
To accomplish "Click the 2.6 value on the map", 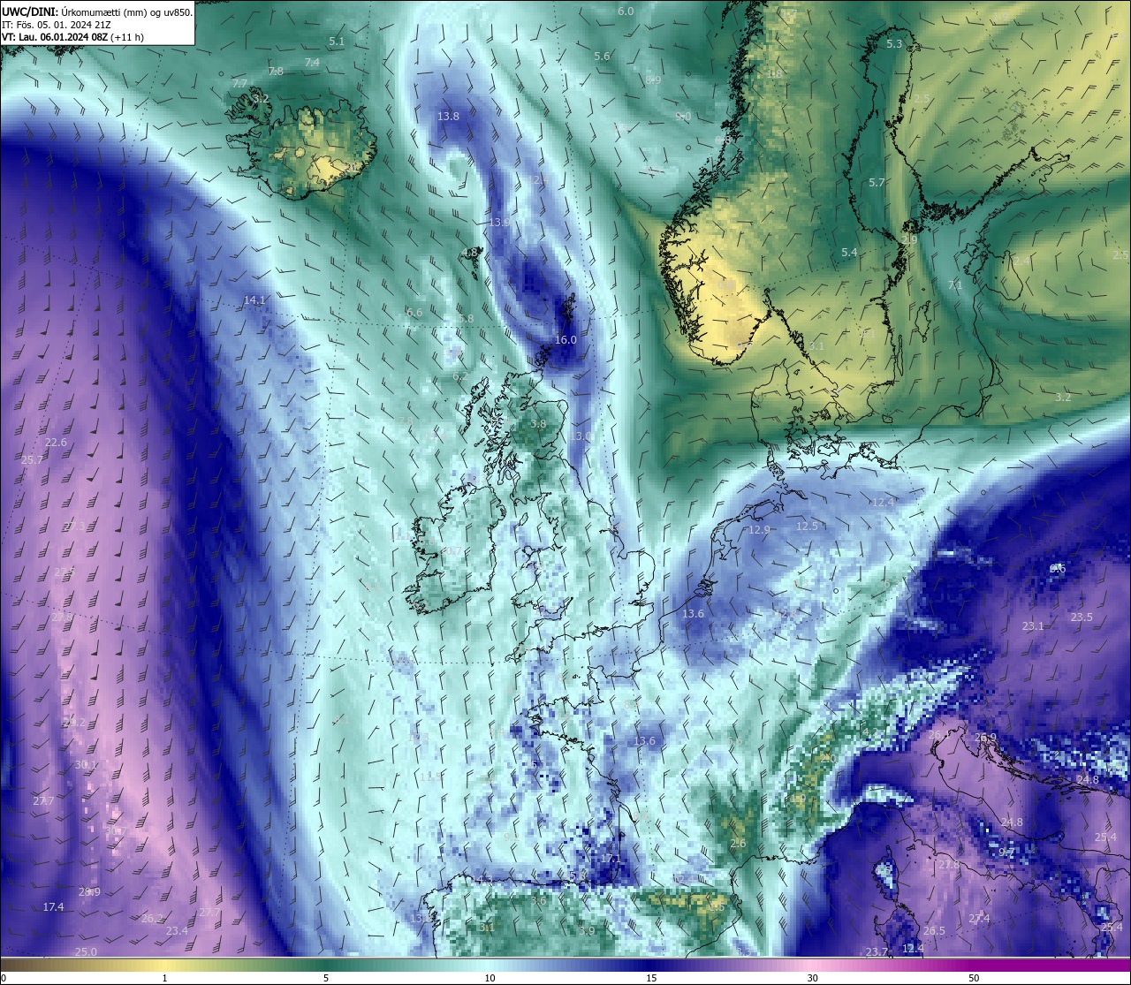I will coord(738,844).
